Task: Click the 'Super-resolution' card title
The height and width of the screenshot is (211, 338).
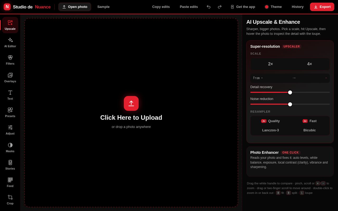Action: click(265, 46)
